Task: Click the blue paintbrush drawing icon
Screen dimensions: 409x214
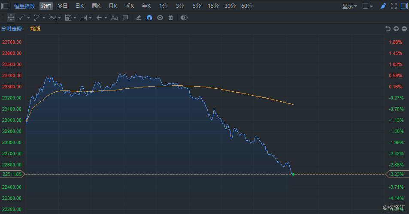Action: 383,6
